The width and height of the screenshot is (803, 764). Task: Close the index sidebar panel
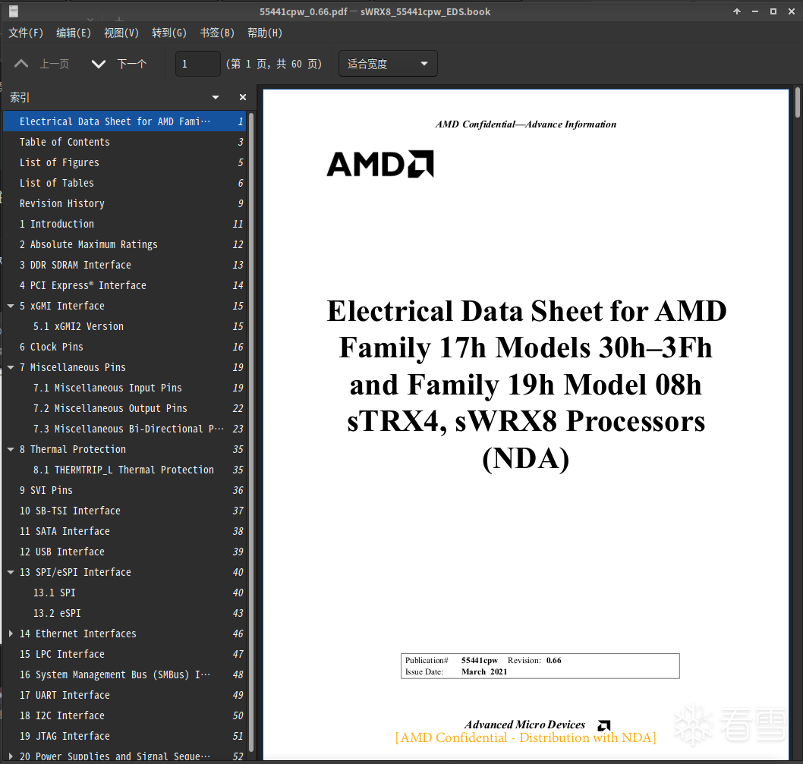(243, 97)
